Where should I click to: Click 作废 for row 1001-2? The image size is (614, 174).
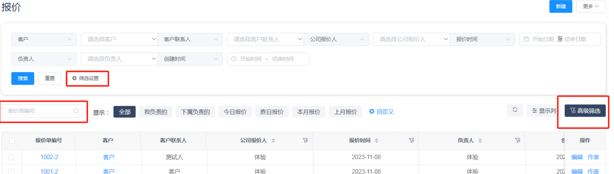(x=593, y=171)
